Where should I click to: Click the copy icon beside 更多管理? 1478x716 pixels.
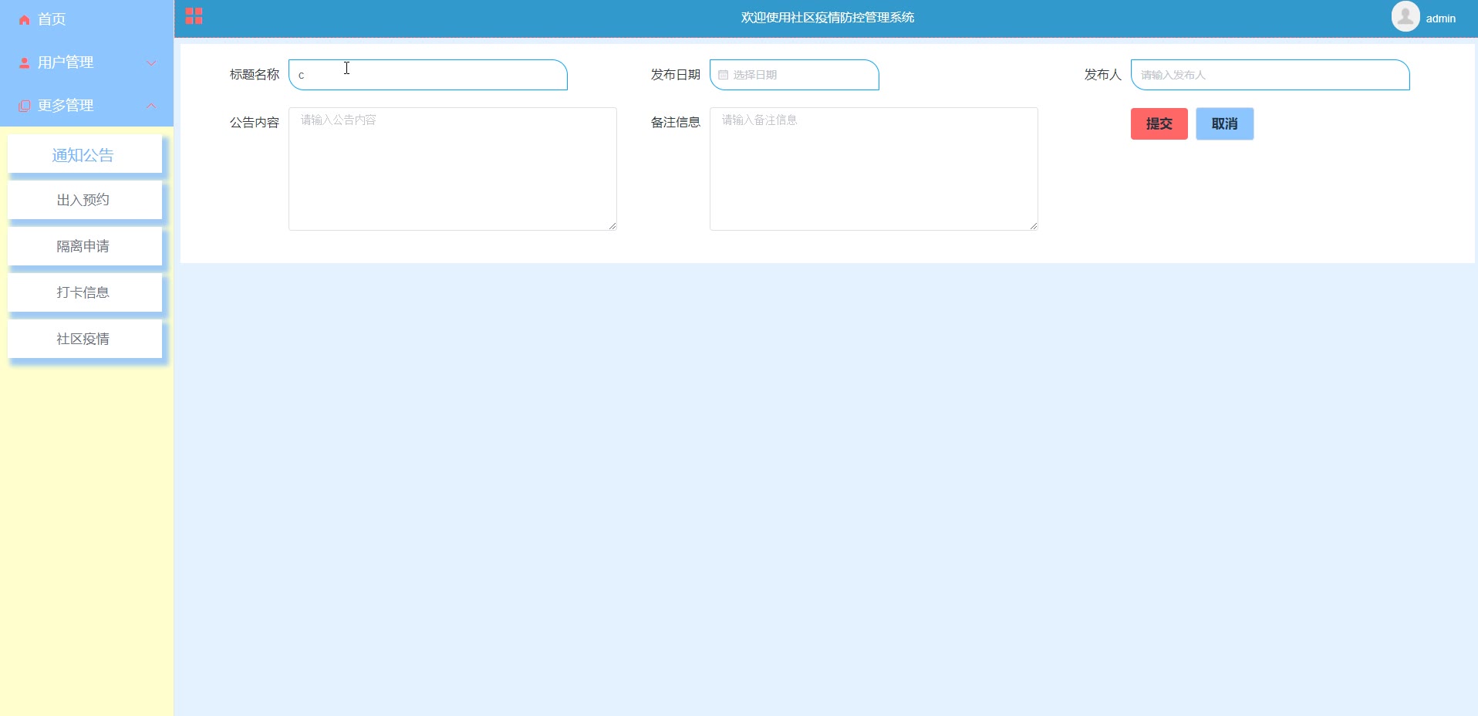pyautogui.click(x=24, y=106)
